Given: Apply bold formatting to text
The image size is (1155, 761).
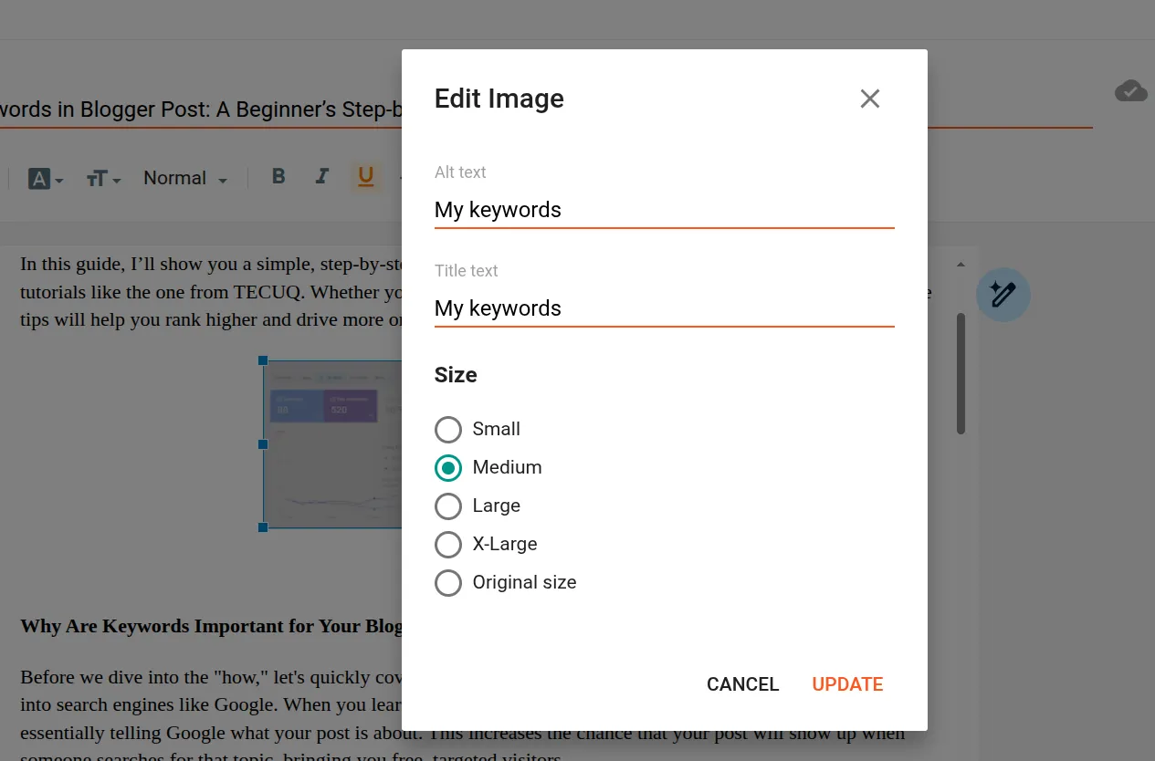Looking at the screenshot, I should pyautogui.click(x=278, y=177).
